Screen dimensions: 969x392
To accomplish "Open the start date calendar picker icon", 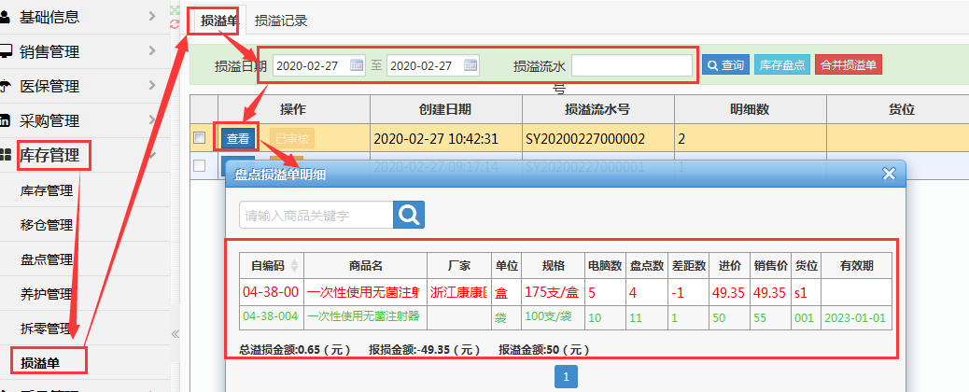I will pyautogui.click(x=357, y=65).
